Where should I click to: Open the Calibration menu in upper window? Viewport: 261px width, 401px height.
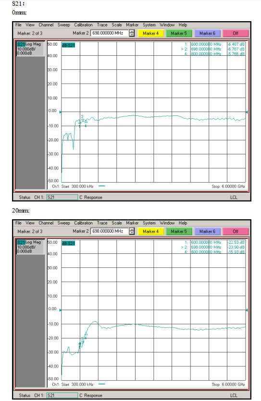click(x=83, y=25)
